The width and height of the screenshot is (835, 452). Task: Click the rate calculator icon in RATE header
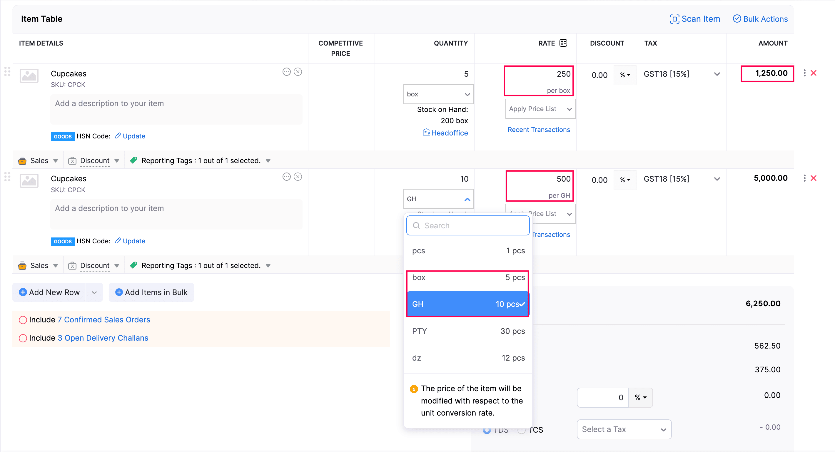[x=563, y=43]
